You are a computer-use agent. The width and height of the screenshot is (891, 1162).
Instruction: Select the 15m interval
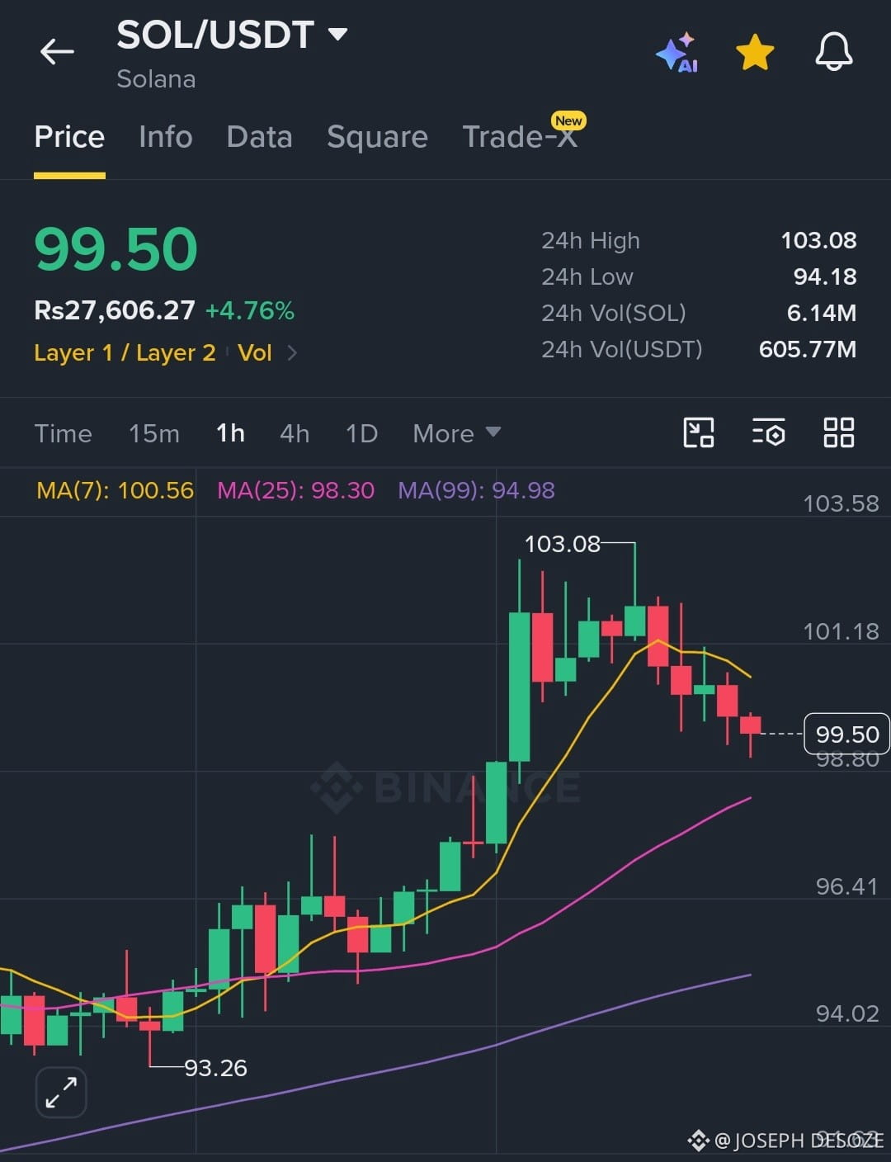coord(154,433)
